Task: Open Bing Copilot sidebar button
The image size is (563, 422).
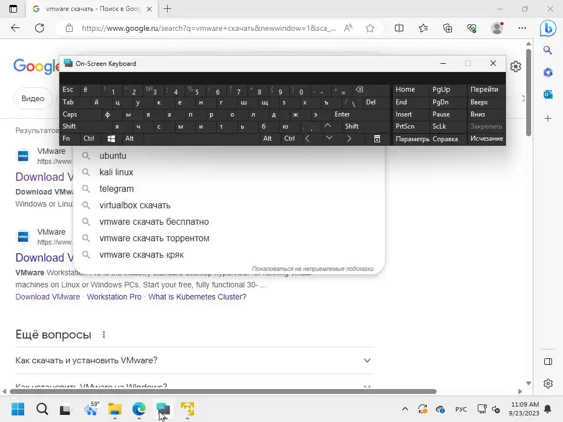Action: (548, 28)
